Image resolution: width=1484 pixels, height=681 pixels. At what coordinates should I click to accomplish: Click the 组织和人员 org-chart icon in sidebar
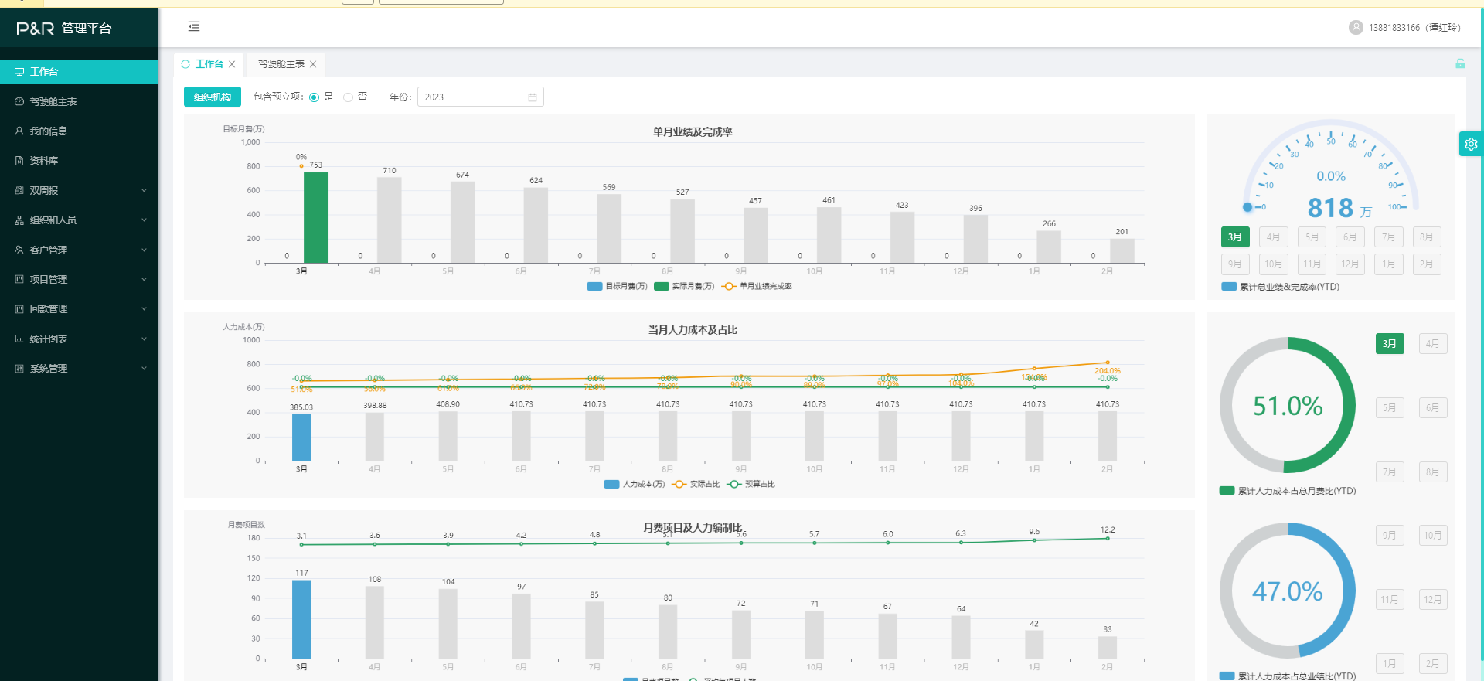[x=19, y=220]
